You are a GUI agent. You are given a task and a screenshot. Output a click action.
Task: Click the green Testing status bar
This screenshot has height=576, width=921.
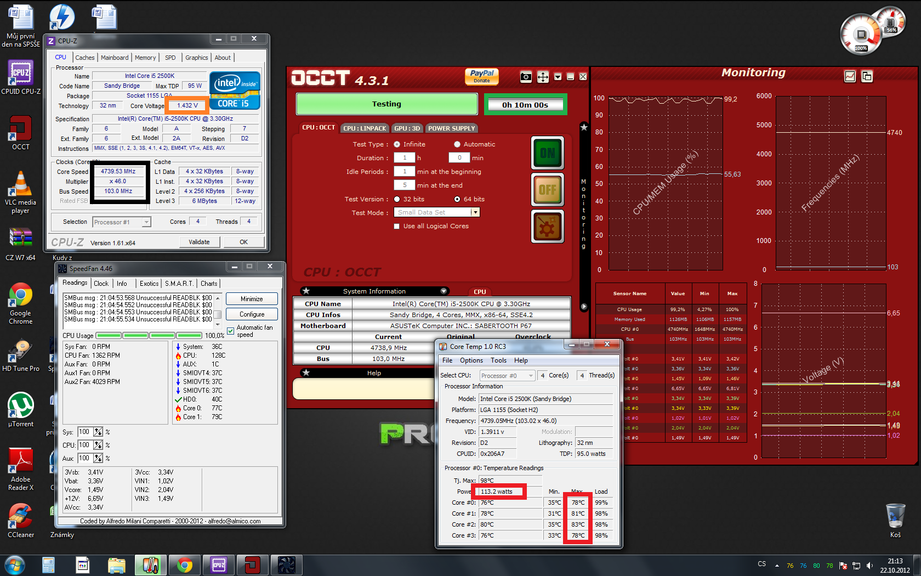pos(387,104)
